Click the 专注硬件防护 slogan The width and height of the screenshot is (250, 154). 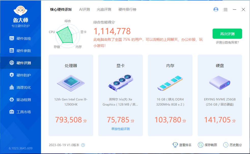21,26
